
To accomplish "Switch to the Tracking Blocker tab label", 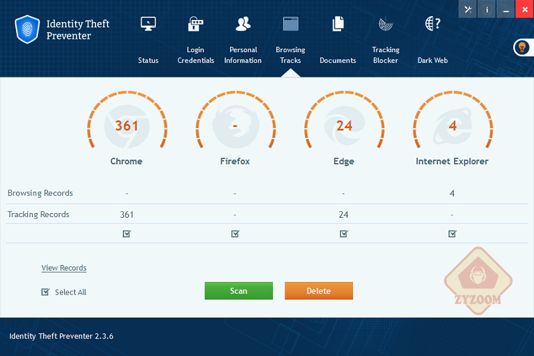I will pos(386,55).
